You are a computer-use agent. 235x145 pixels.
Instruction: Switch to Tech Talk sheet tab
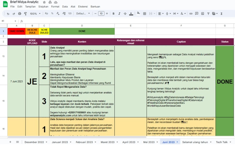click(222, 142)
